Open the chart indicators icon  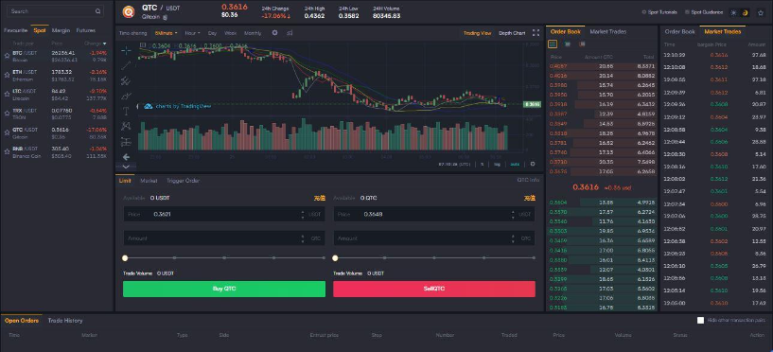pos(290,33)
